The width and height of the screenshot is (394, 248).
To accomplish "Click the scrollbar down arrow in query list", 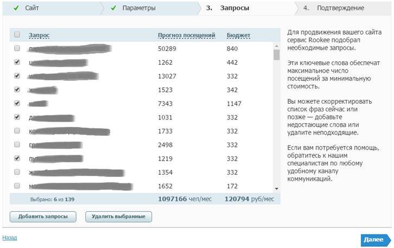I will pos(276,188).
